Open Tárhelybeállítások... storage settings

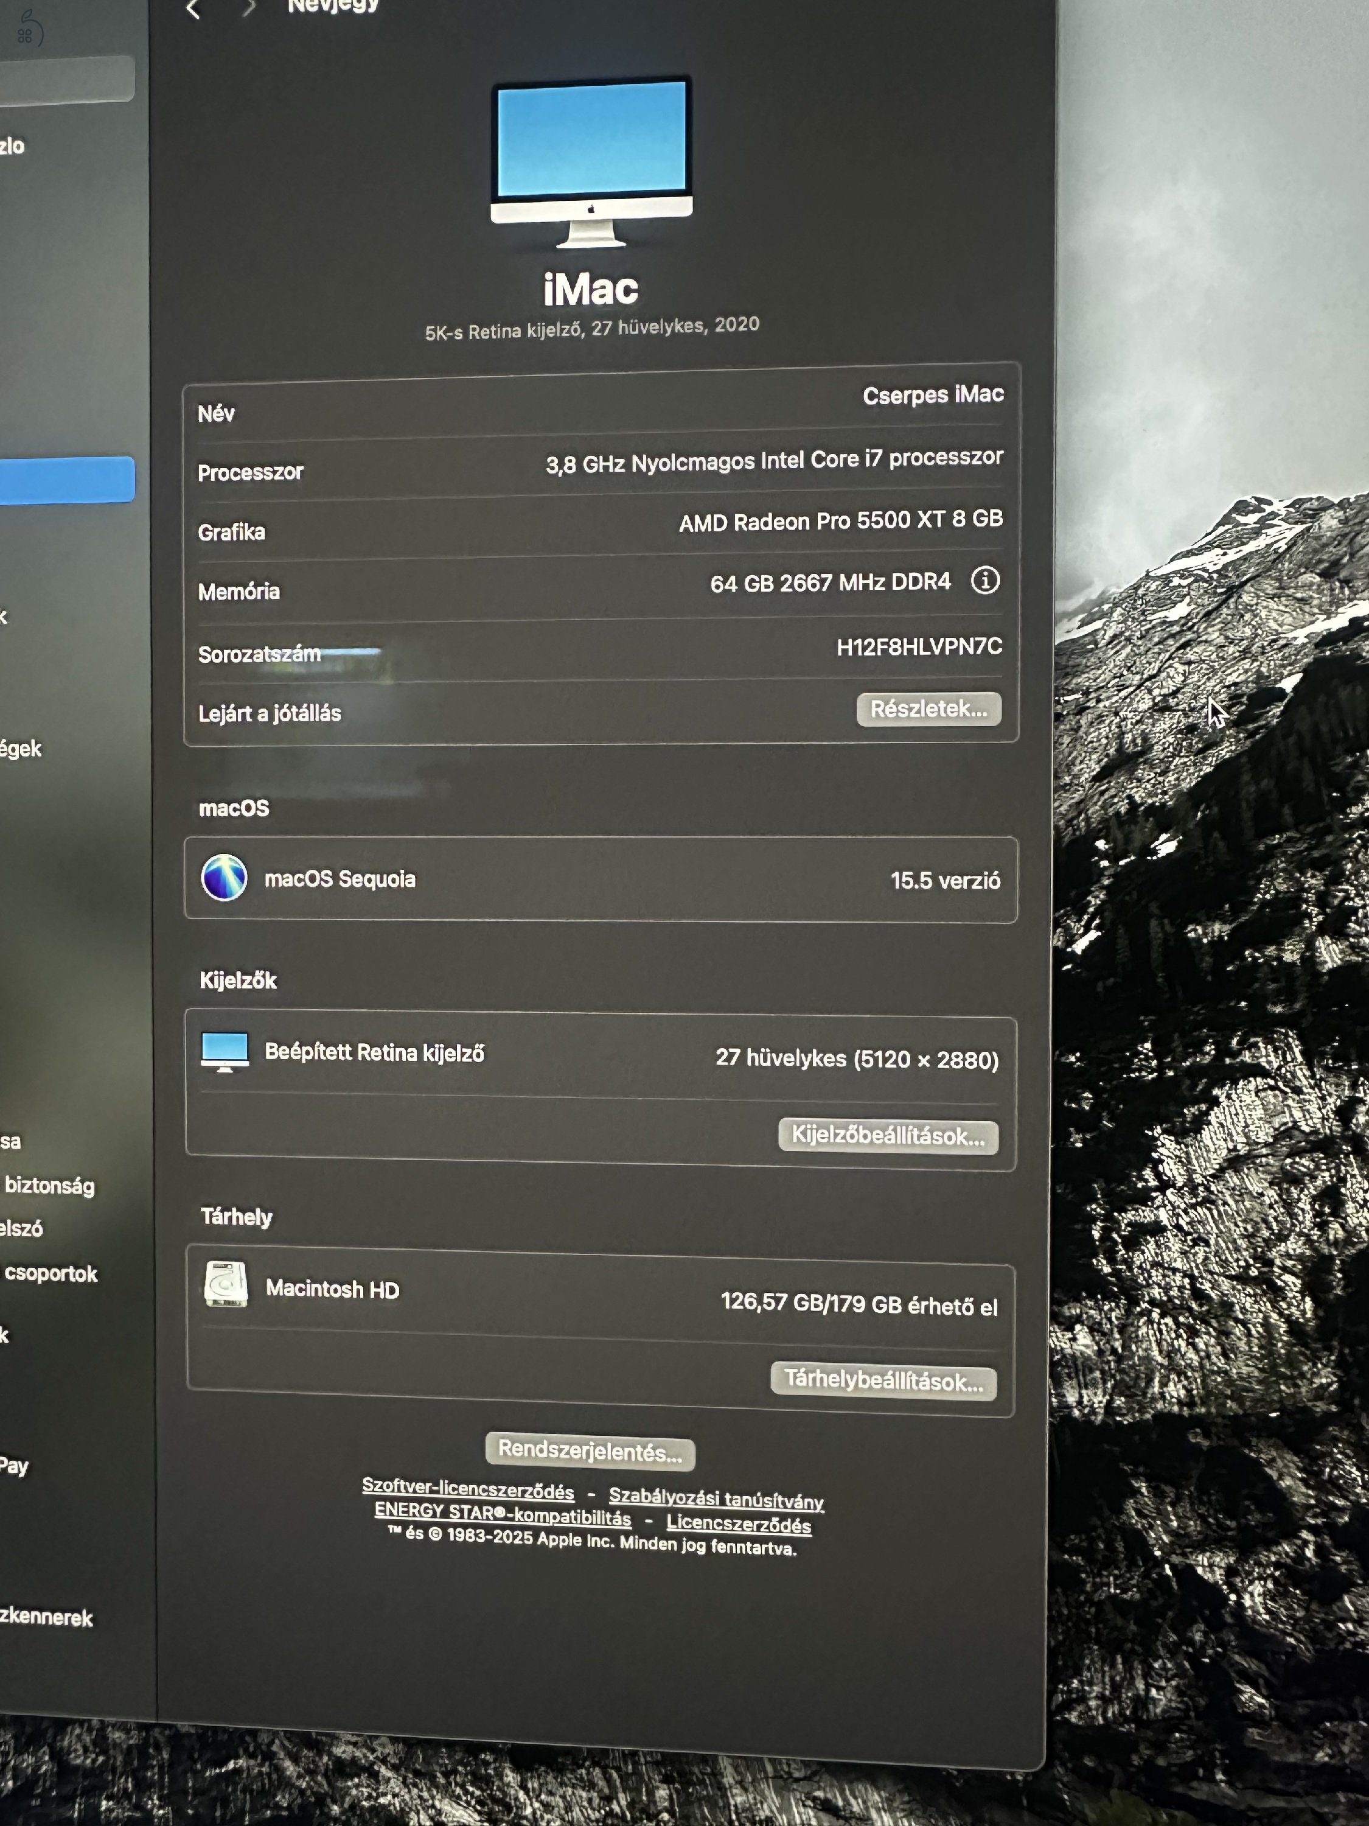883,1380
